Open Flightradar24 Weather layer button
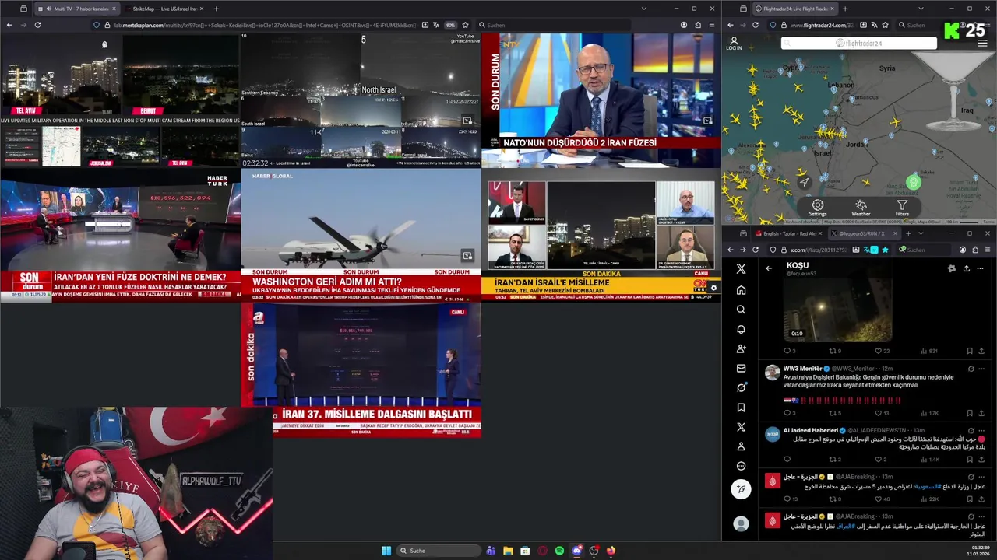The width and height of the screenshot is (997, 560). click(x=861, y=208)
